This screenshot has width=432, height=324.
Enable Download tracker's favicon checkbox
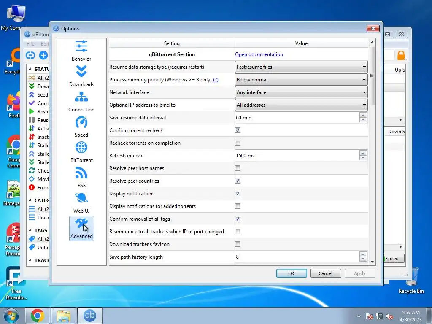(238, 244)
